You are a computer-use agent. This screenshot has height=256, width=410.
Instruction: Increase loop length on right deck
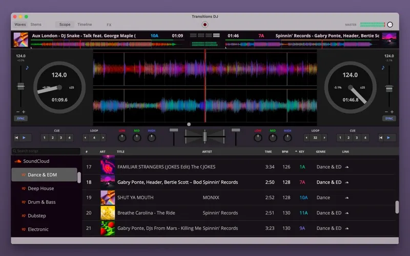[324, 138]
